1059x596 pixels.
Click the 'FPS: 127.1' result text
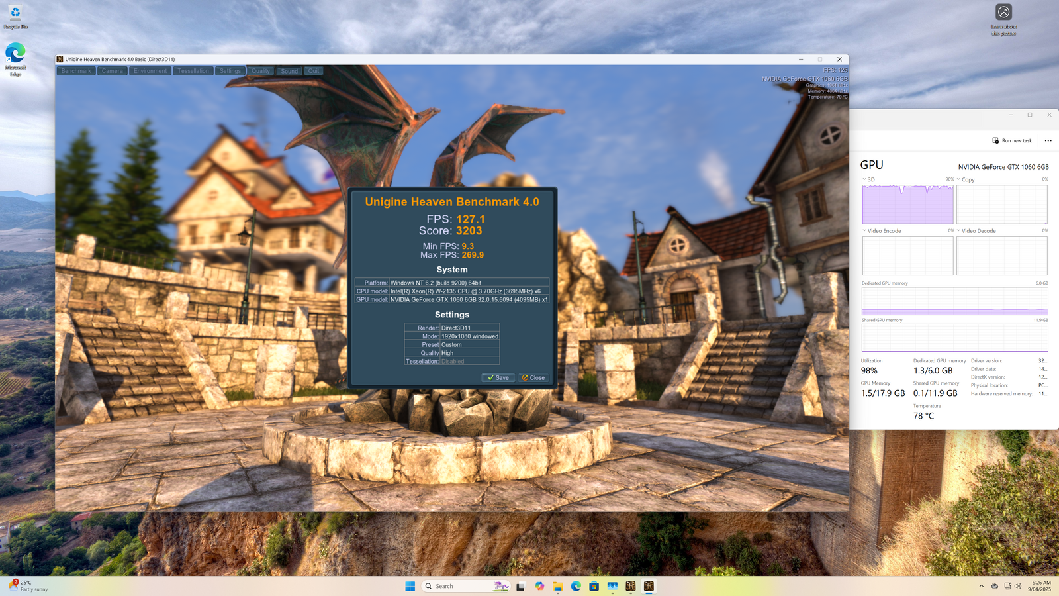coord(456,219)
